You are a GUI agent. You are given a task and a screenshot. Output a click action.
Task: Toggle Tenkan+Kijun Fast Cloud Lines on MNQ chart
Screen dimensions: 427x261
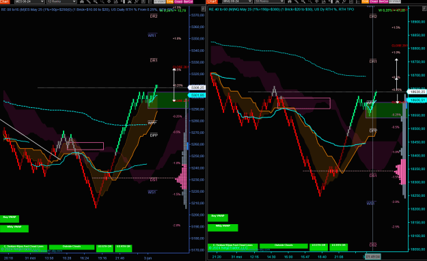233,247
